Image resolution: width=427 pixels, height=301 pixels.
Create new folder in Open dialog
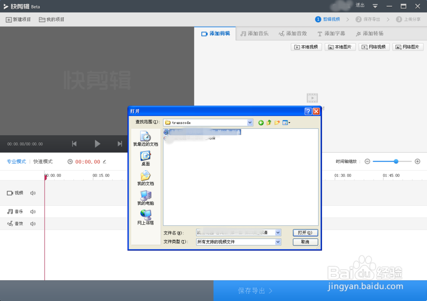pyautogui.click(x=277, y=123)
